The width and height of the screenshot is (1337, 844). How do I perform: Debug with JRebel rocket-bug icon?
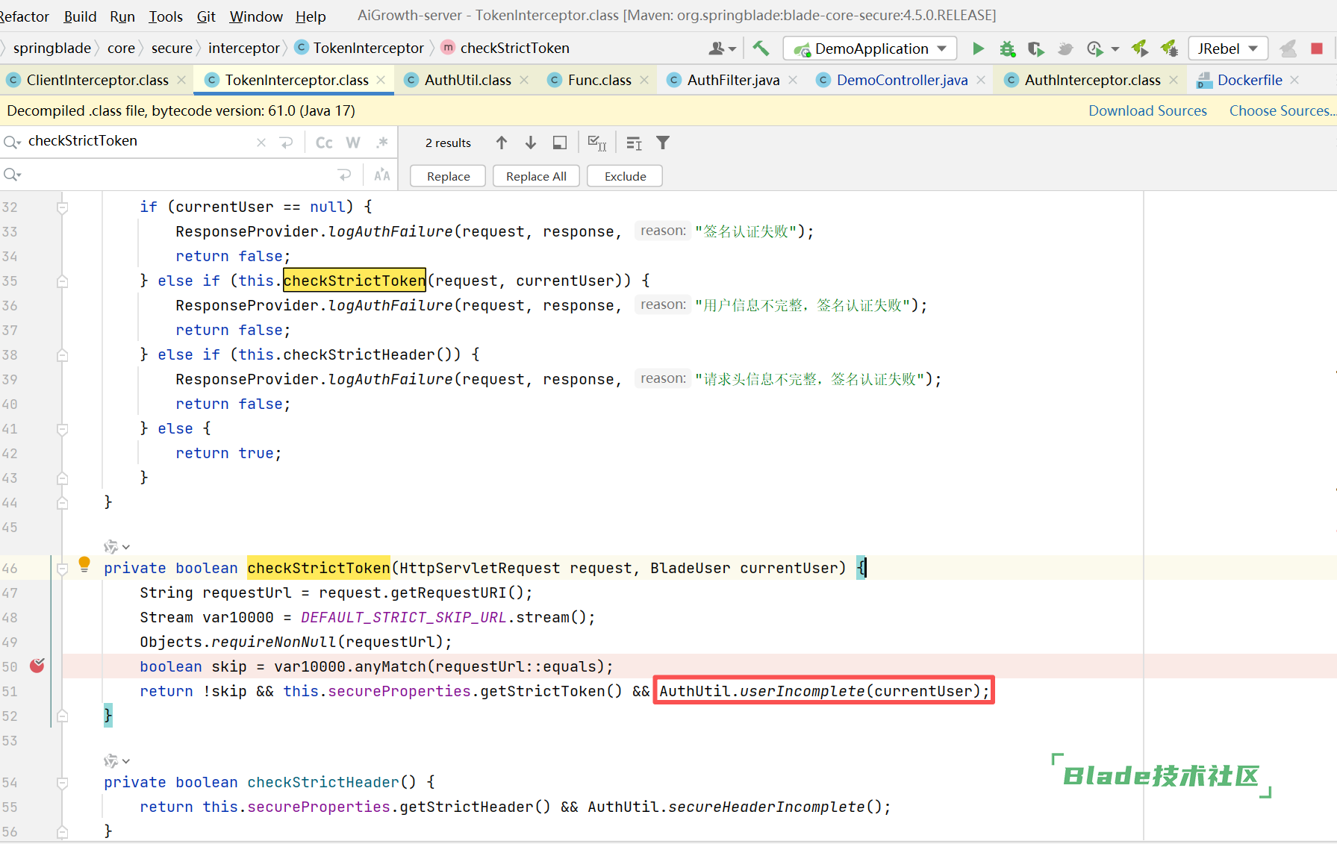click(1168, 49)
